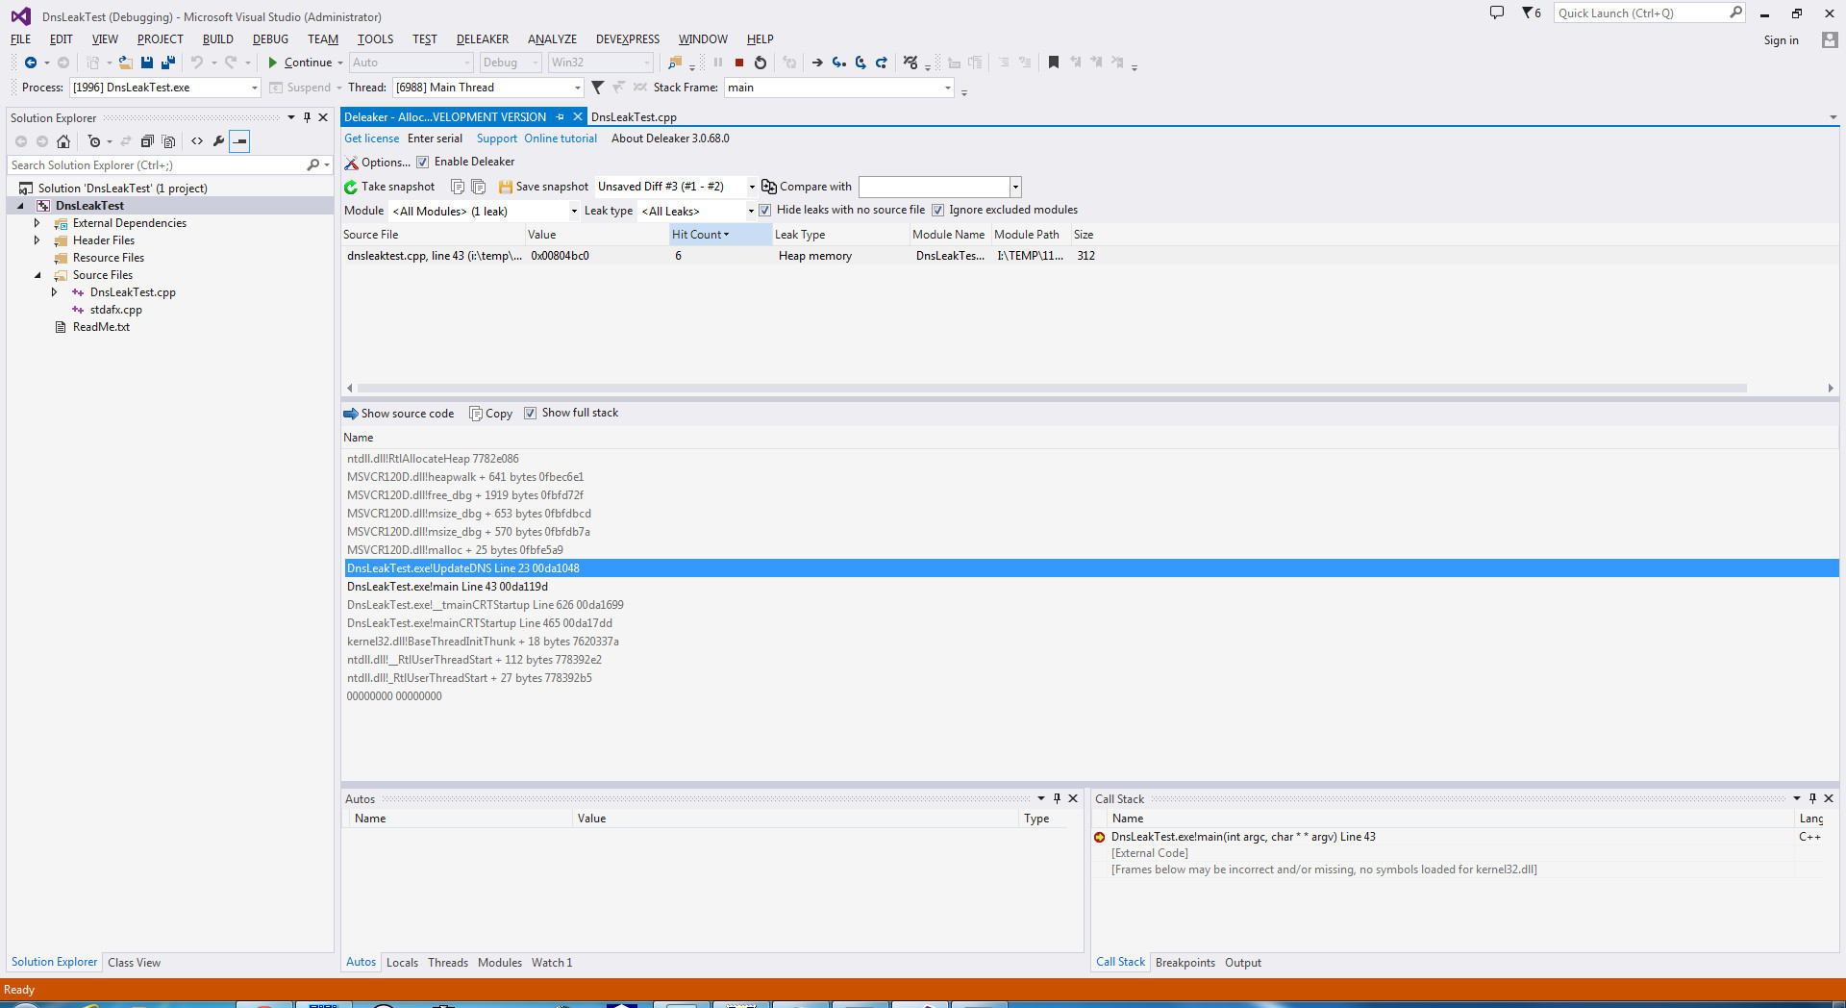The height and width of the screenshot is (1008, 1846).
Task: Expand the Header Files node
Action: [x=37, y=240]
